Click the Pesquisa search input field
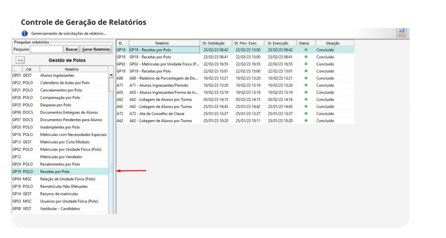The width and height of the screenshot is (446, 238). (x=47, y=49)
